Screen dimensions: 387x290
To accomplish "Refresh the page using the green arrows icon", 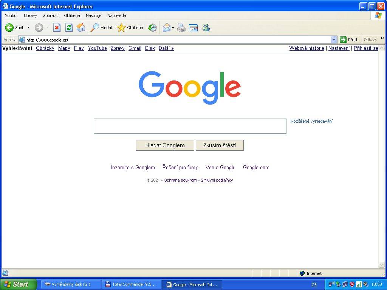I will [69, 28].
